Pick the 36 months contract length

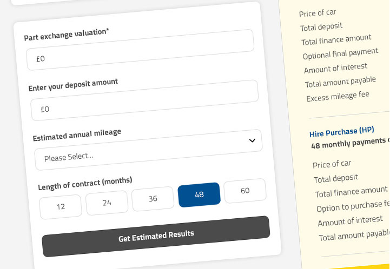(x=153, y=199)
